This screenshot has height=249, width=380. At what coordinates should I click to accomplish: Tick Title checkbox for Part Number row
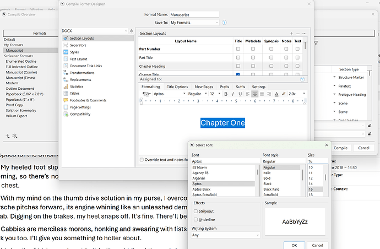click(238, 49)
